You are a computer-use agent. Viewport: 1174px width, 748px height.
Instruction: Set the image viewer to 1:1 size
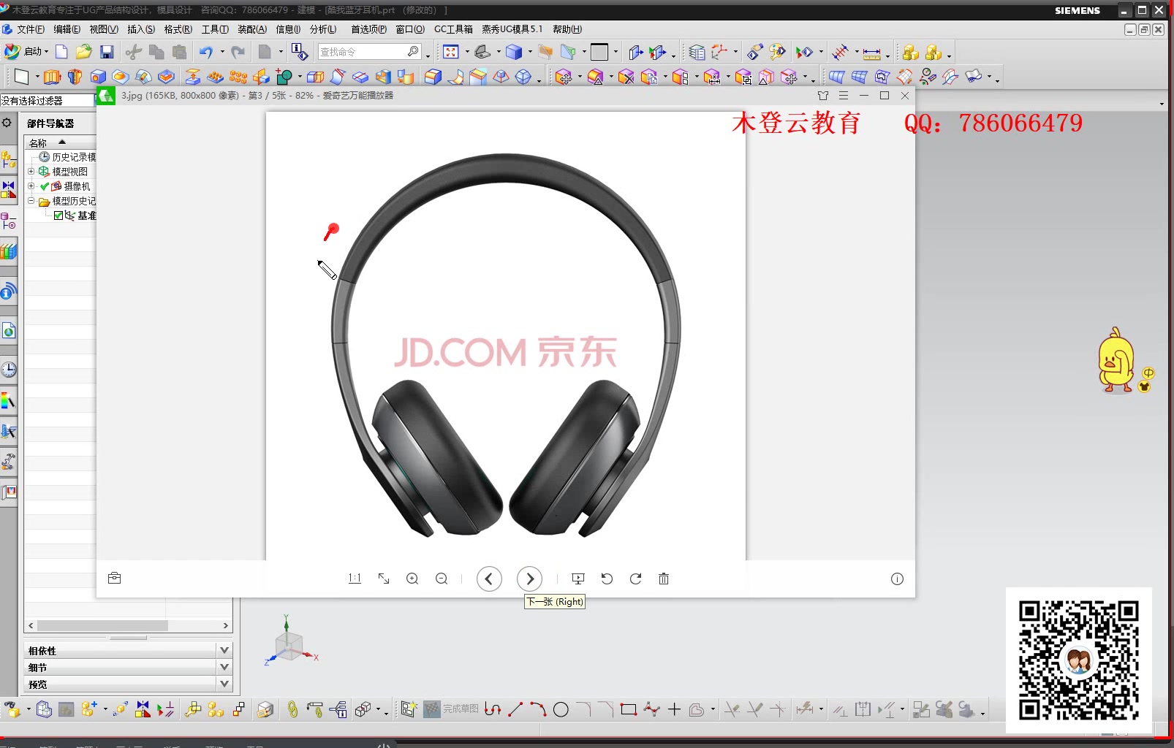(x=355, y=579)
